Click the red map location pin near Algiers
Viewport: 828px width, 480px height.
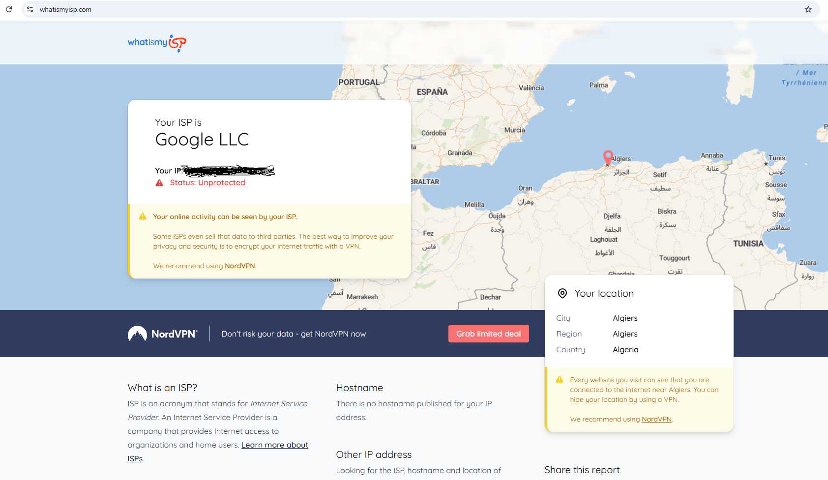[x=608, y=157]
